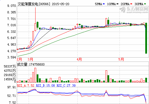
Task: Click the 7.52 RSI axis label
Action: (12, 103)
